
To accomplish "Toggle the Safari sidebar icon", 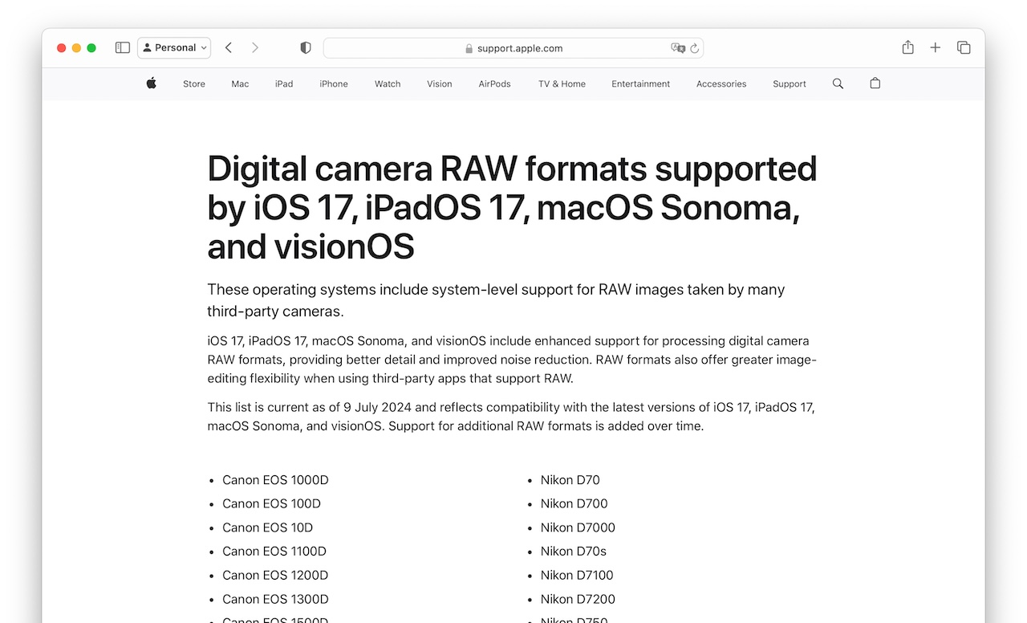I will pos(123,48).
